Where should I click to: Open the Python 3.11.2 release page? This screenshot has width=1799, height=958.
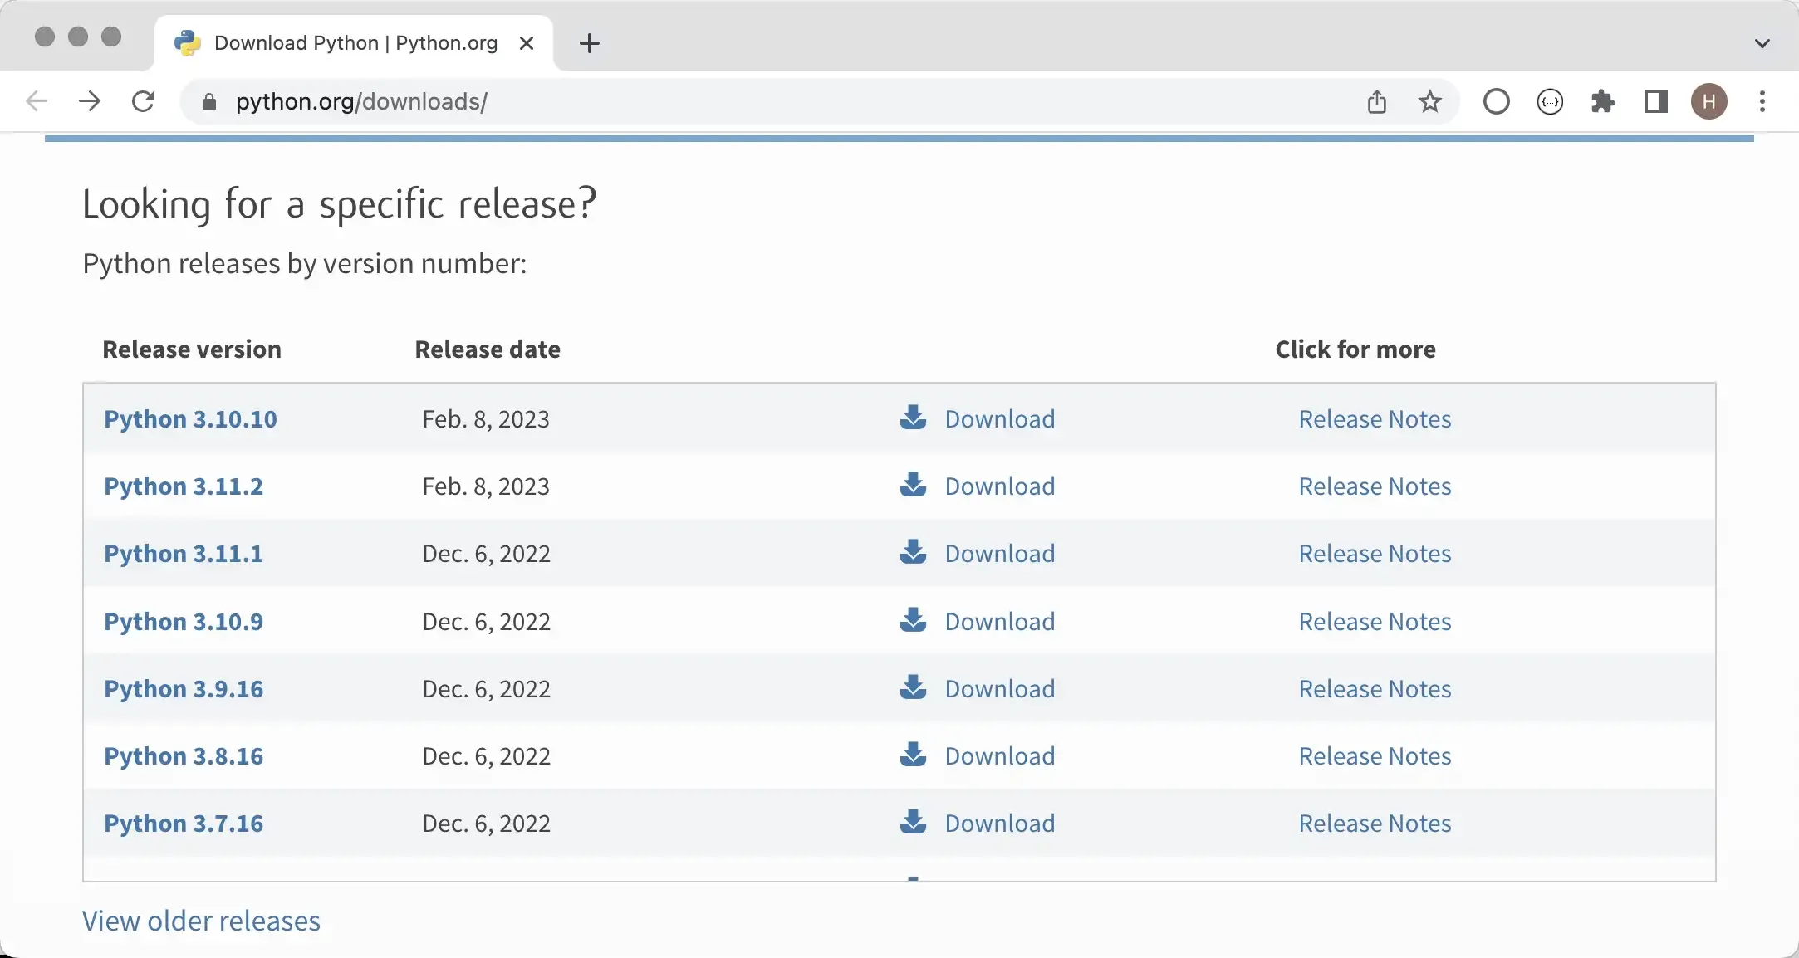pos(184,486)
